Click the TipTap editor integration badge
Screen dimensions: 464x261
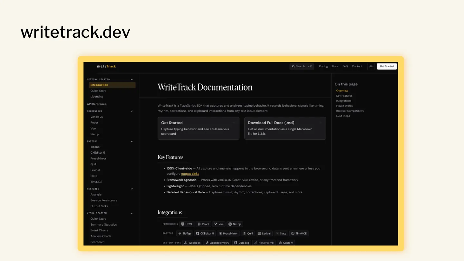[x=185, y=234]
